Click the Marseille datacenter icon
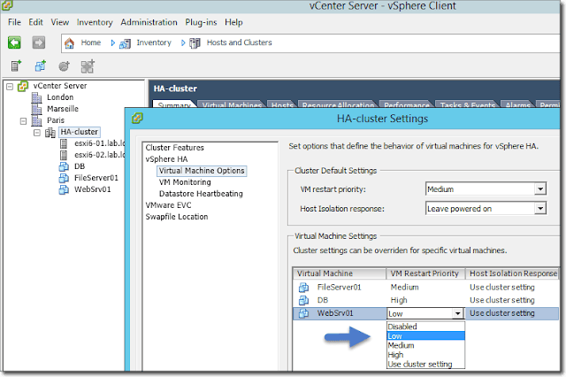Image resolution: width=566 pixels, height=377 pixels. (x=36, y=109)
